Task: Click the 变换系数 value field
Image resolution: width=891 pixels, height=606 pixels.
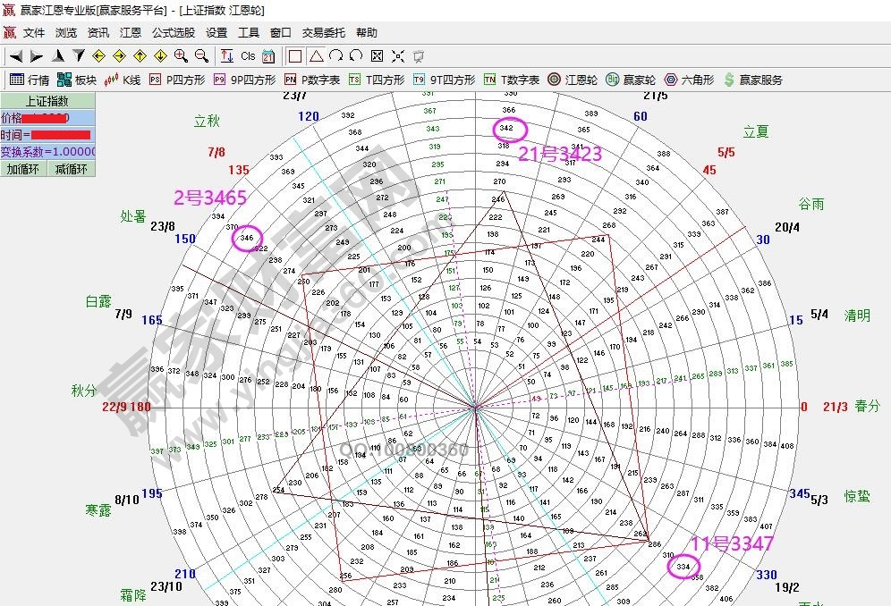Action: tap(47, 152)
